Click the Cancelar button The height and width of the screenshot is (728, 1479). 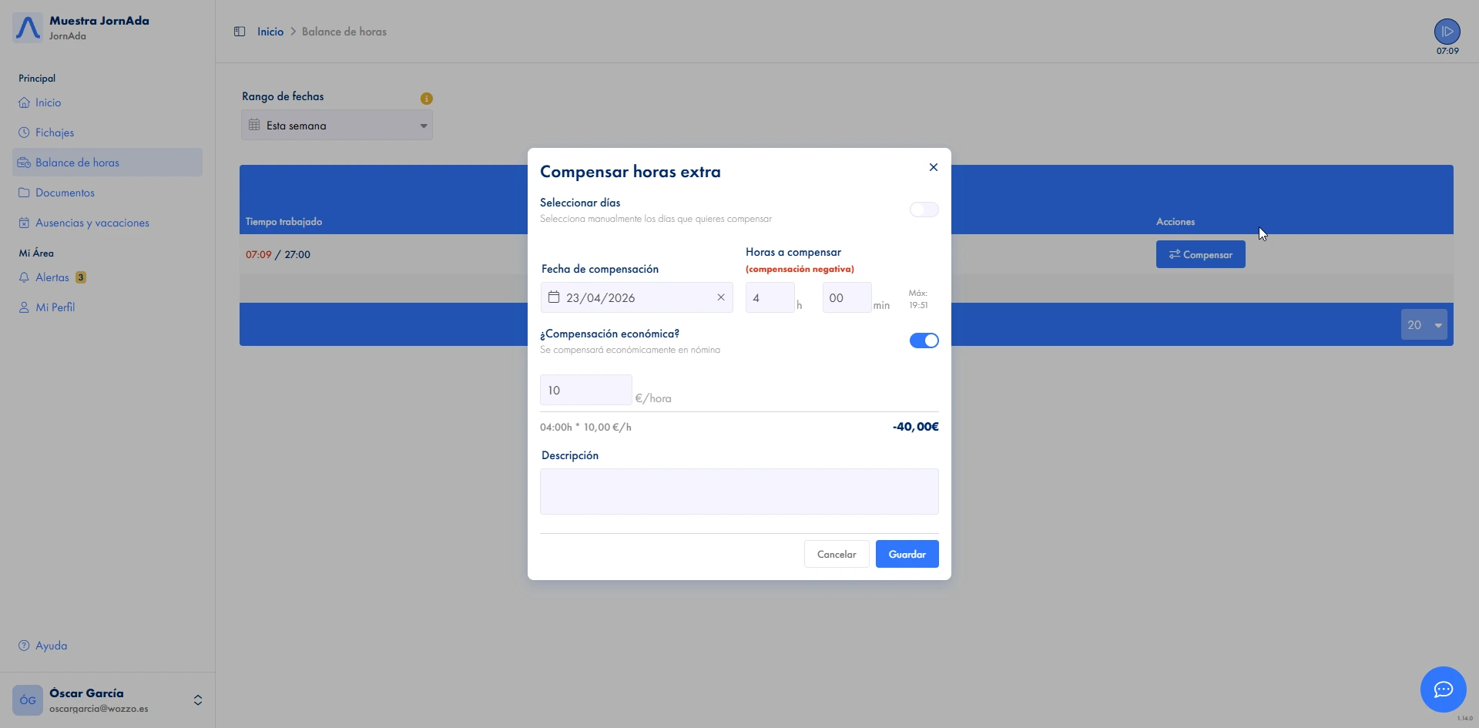point(836,554)
